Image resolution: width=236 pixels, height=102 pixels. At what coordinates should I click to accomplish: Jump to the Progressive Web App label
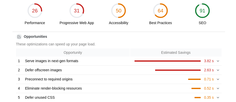tap(77, 23)
